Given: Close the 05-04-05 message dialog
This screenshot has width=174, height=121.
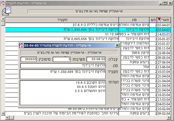Looking at the screenshot, I should pyautogui.click(x=117, y=45).
